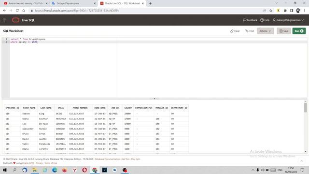Click into the SQL editor line 2
309x174 pixels.
(158, 42)
